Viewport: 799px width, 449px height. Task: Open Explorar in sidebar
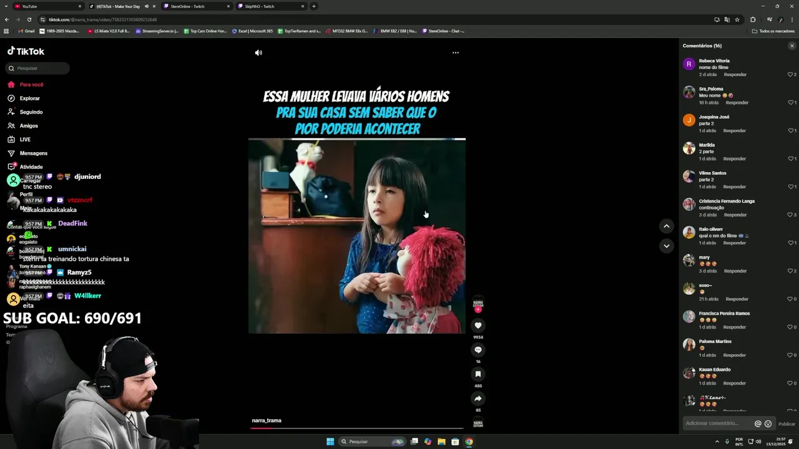point(29,99)
